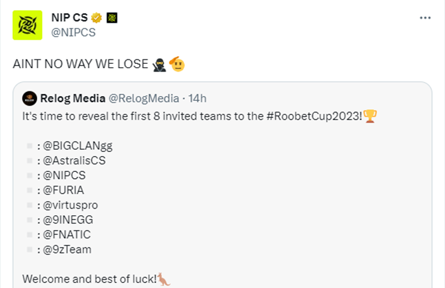Open the NIP CS profile avatar
The image size is (445, 288).
click(x=27, y=25)
